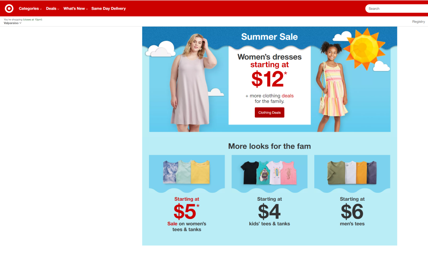Open men's tees thumbnail

pos(352,173)
